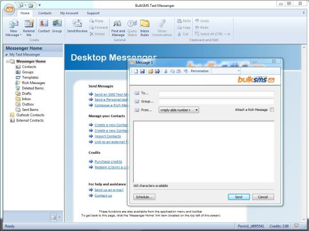Switch to the Support ribbon tab
Viewport: 309px width, 231px height.
pos(93,13)
